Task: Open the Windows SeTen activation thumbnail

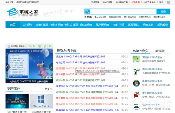Action: click(17, 101)
